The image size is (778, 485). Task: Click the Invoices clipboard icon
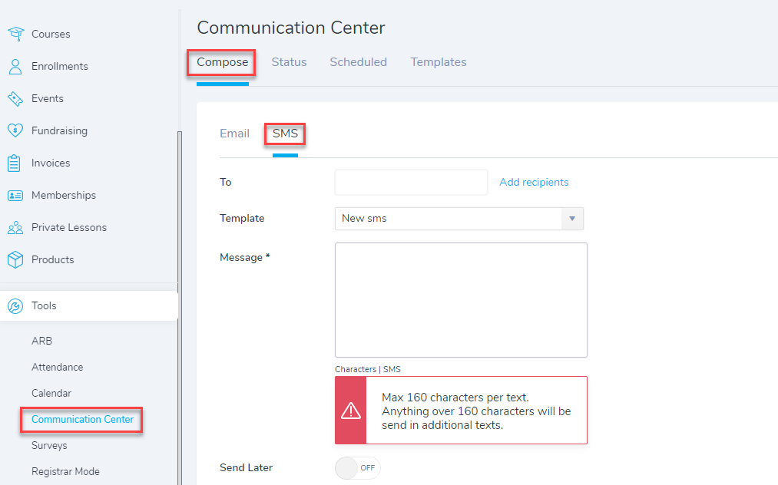click(15, 163)
